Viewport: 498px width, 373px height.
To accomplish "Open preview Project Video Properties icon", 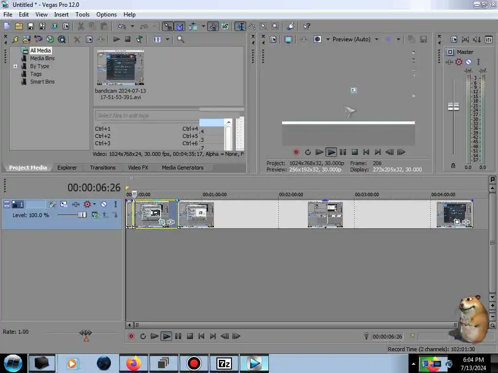I will click(x=273, y=39).
